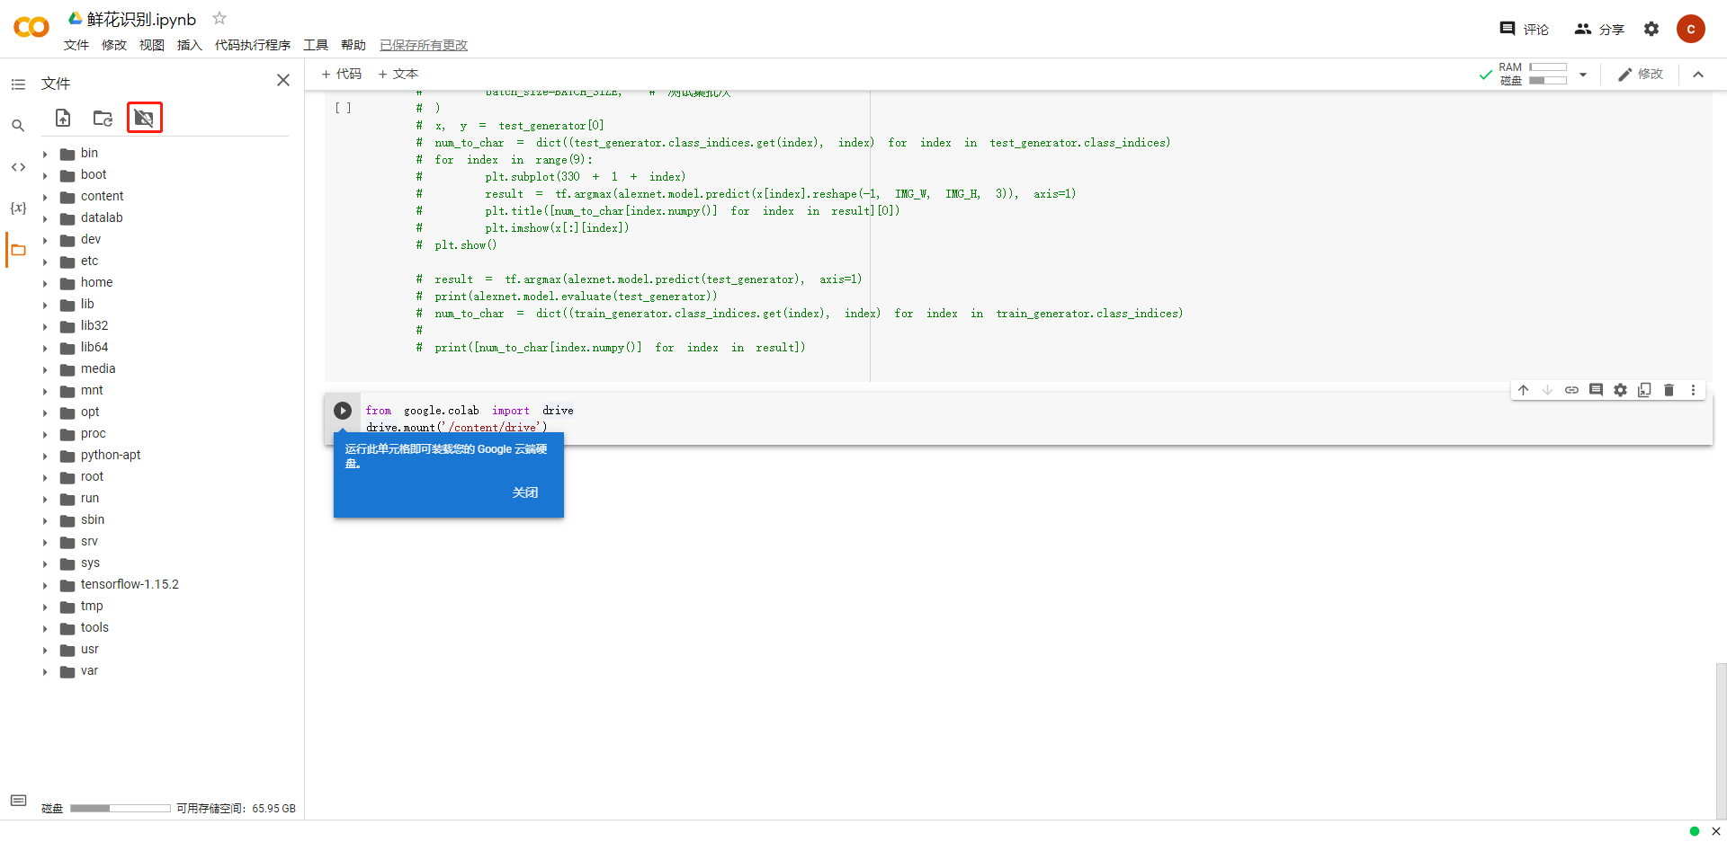The image size is (1727, 842).
Task: Add a comment to the cell
Action: [x=1596, y=390]
